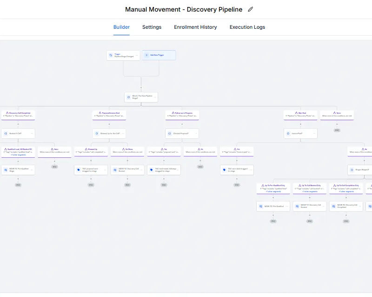Select the Discovery Call Completed branch

18,115
